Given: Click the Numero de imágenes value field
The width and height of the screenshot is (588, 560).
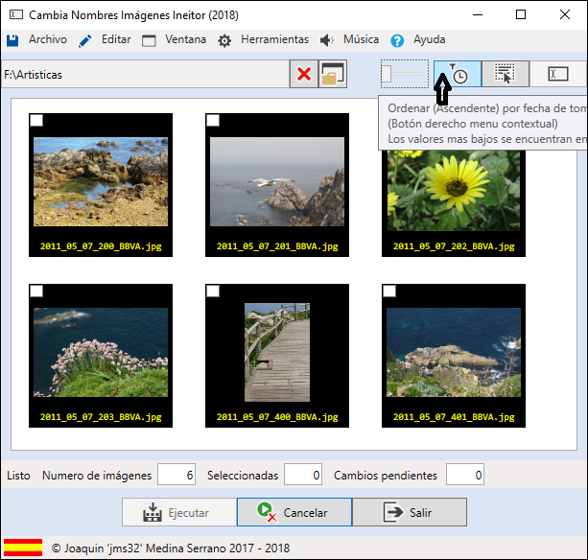Looking at the screenshot, I should pyautogui.click(x=176, y=475).
